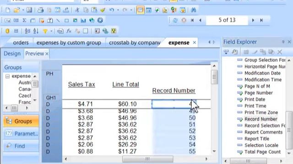Click the Groups tree scroll-down arrow
Image resolution: width=293 pixels, height=164 pixels.
tap(35, 100)
